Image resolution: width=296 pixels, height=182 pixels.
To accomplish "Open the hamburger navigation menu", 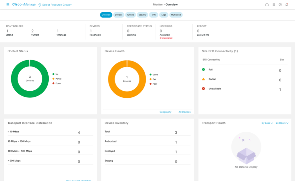I will (x=8, y=4).
